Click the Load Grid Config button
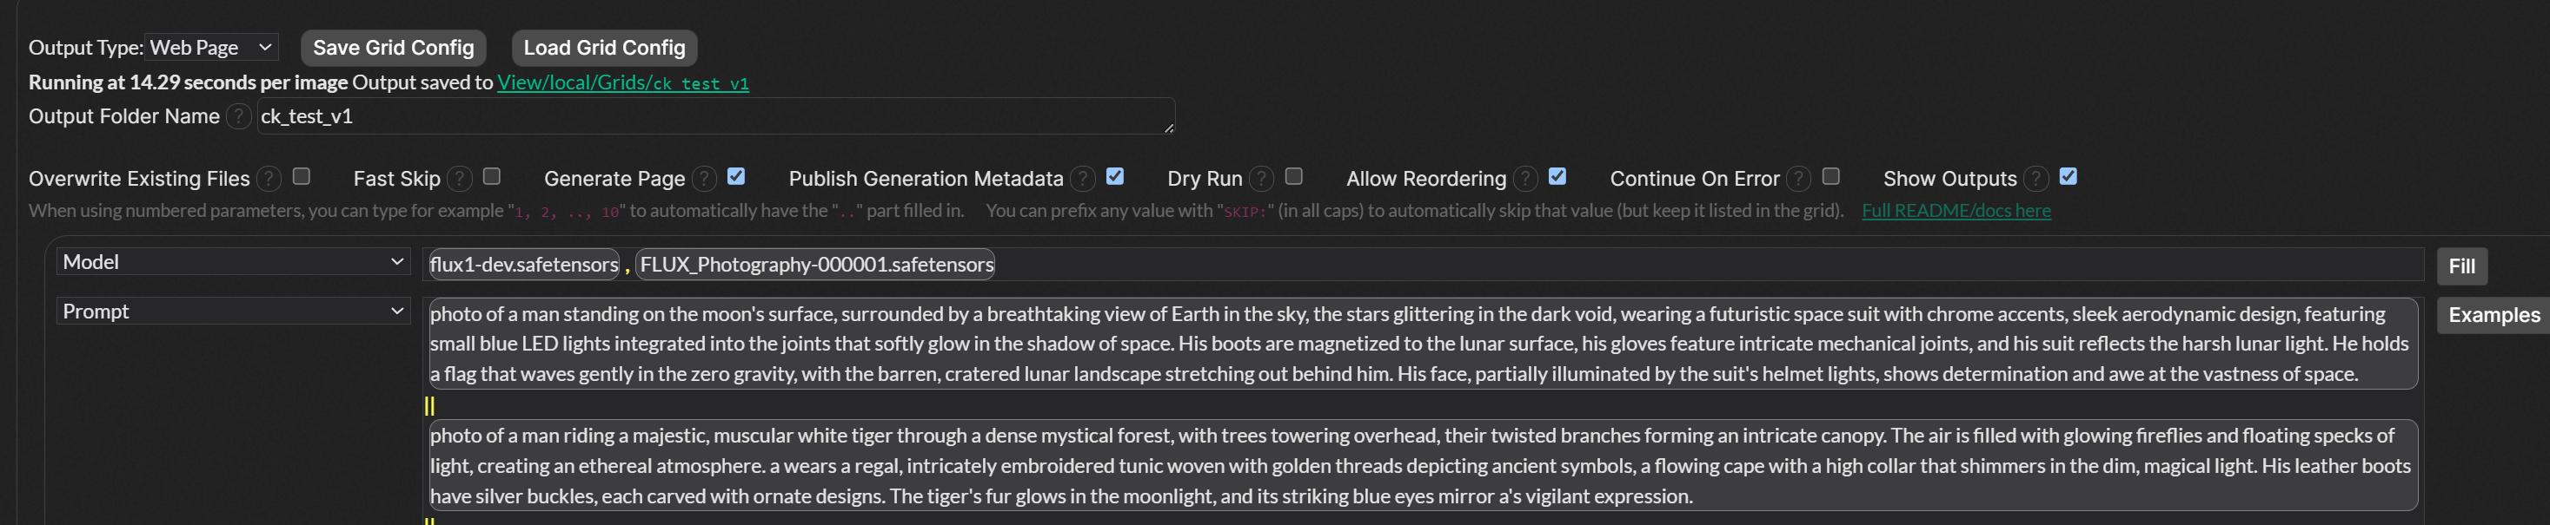The width and height of the screenshot is (2550, 525). pos(604,48)
